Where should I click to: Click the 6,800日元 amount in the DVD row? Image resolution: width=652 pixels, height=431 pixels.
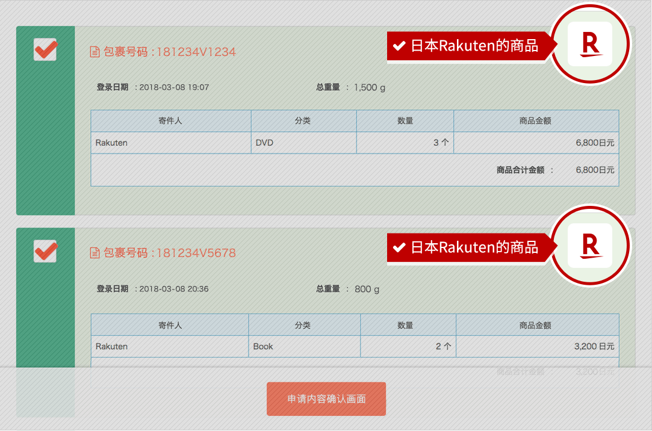pyautogui.click(x=595, y=143)
